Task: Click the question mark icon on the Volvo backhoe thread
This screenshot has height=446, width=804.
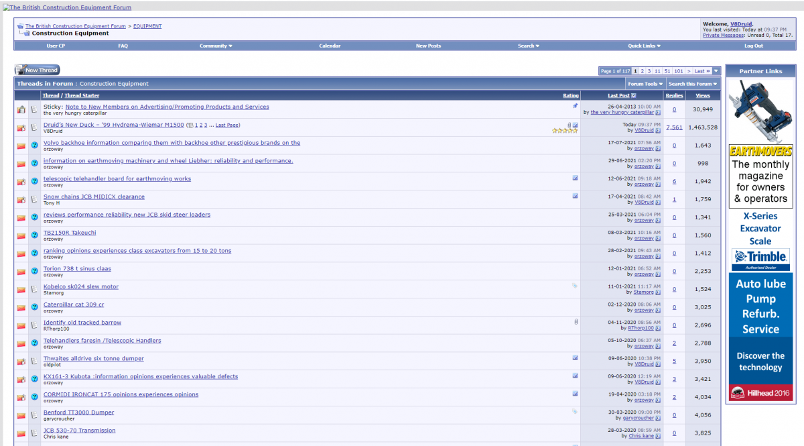Action: click(34, 145)
